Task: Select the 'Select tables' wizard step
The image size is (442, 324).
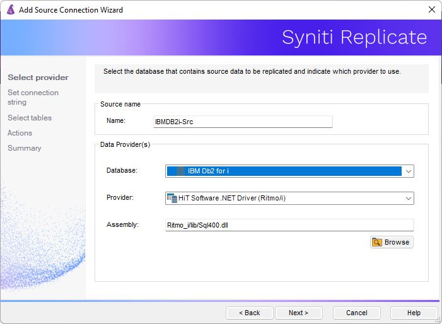Action: point(30,118)
